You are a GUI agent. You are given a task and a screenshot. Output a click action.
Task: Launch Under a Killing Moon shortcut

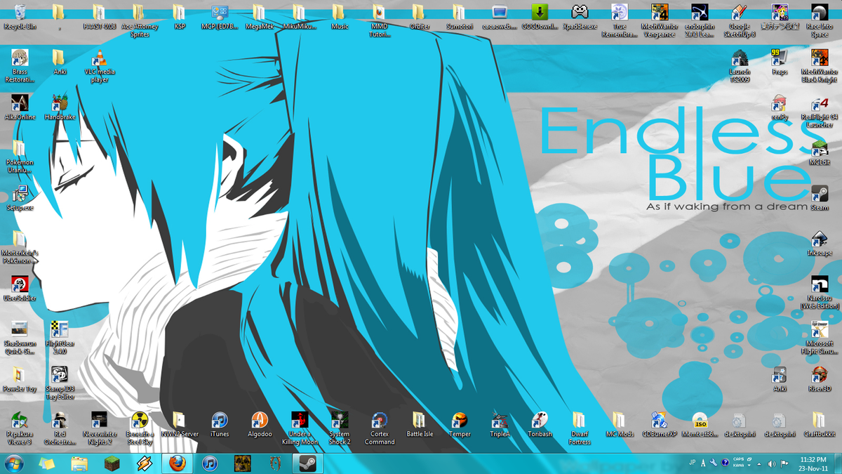300,428
